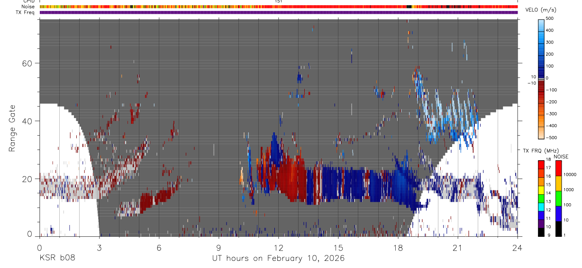Click the Noise row label at top
This screenshot has height=268, width=582.
click(x=28, y=7)
